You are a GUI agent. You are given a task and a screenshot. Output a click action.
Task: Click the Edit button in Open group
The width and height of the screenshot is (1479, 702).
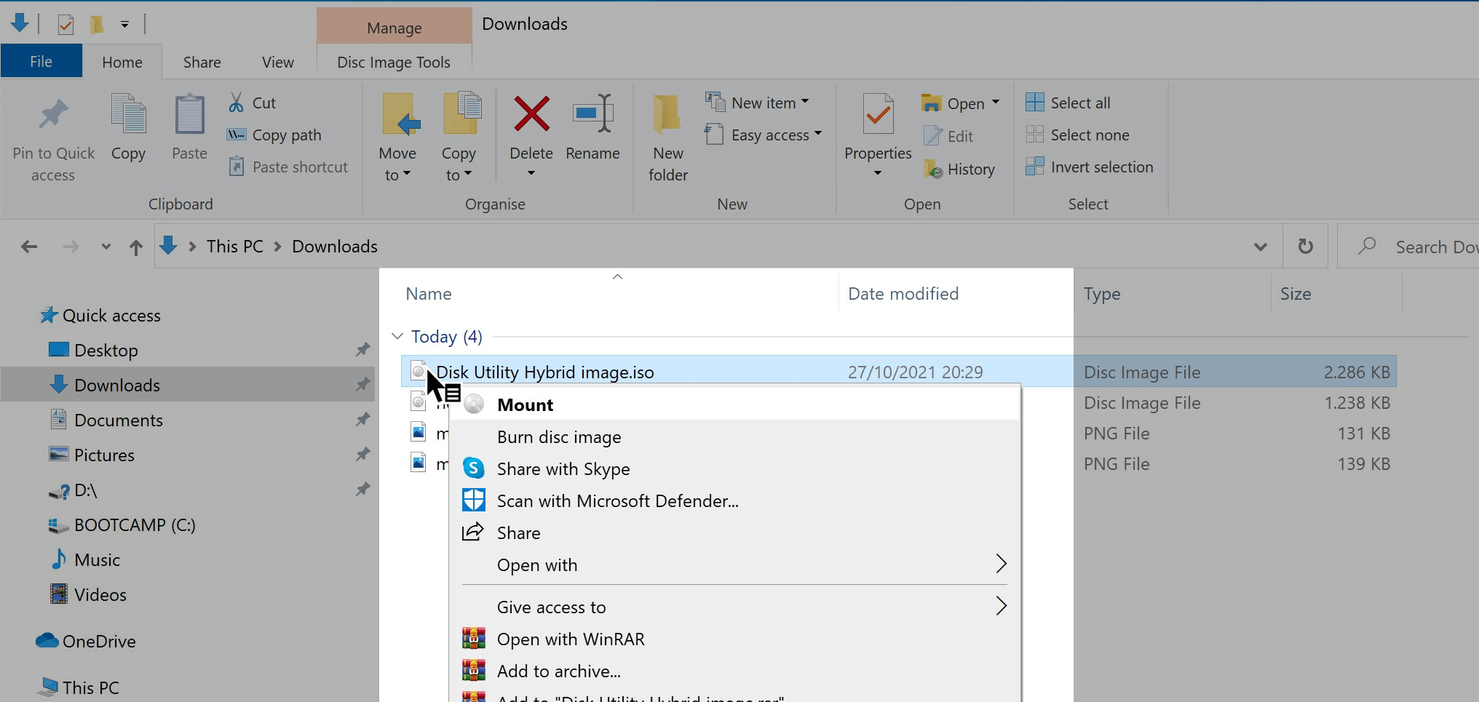coord(949,136)
